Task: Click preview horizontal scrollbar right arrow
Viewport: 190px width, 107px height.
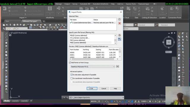Action: [117, 59]
